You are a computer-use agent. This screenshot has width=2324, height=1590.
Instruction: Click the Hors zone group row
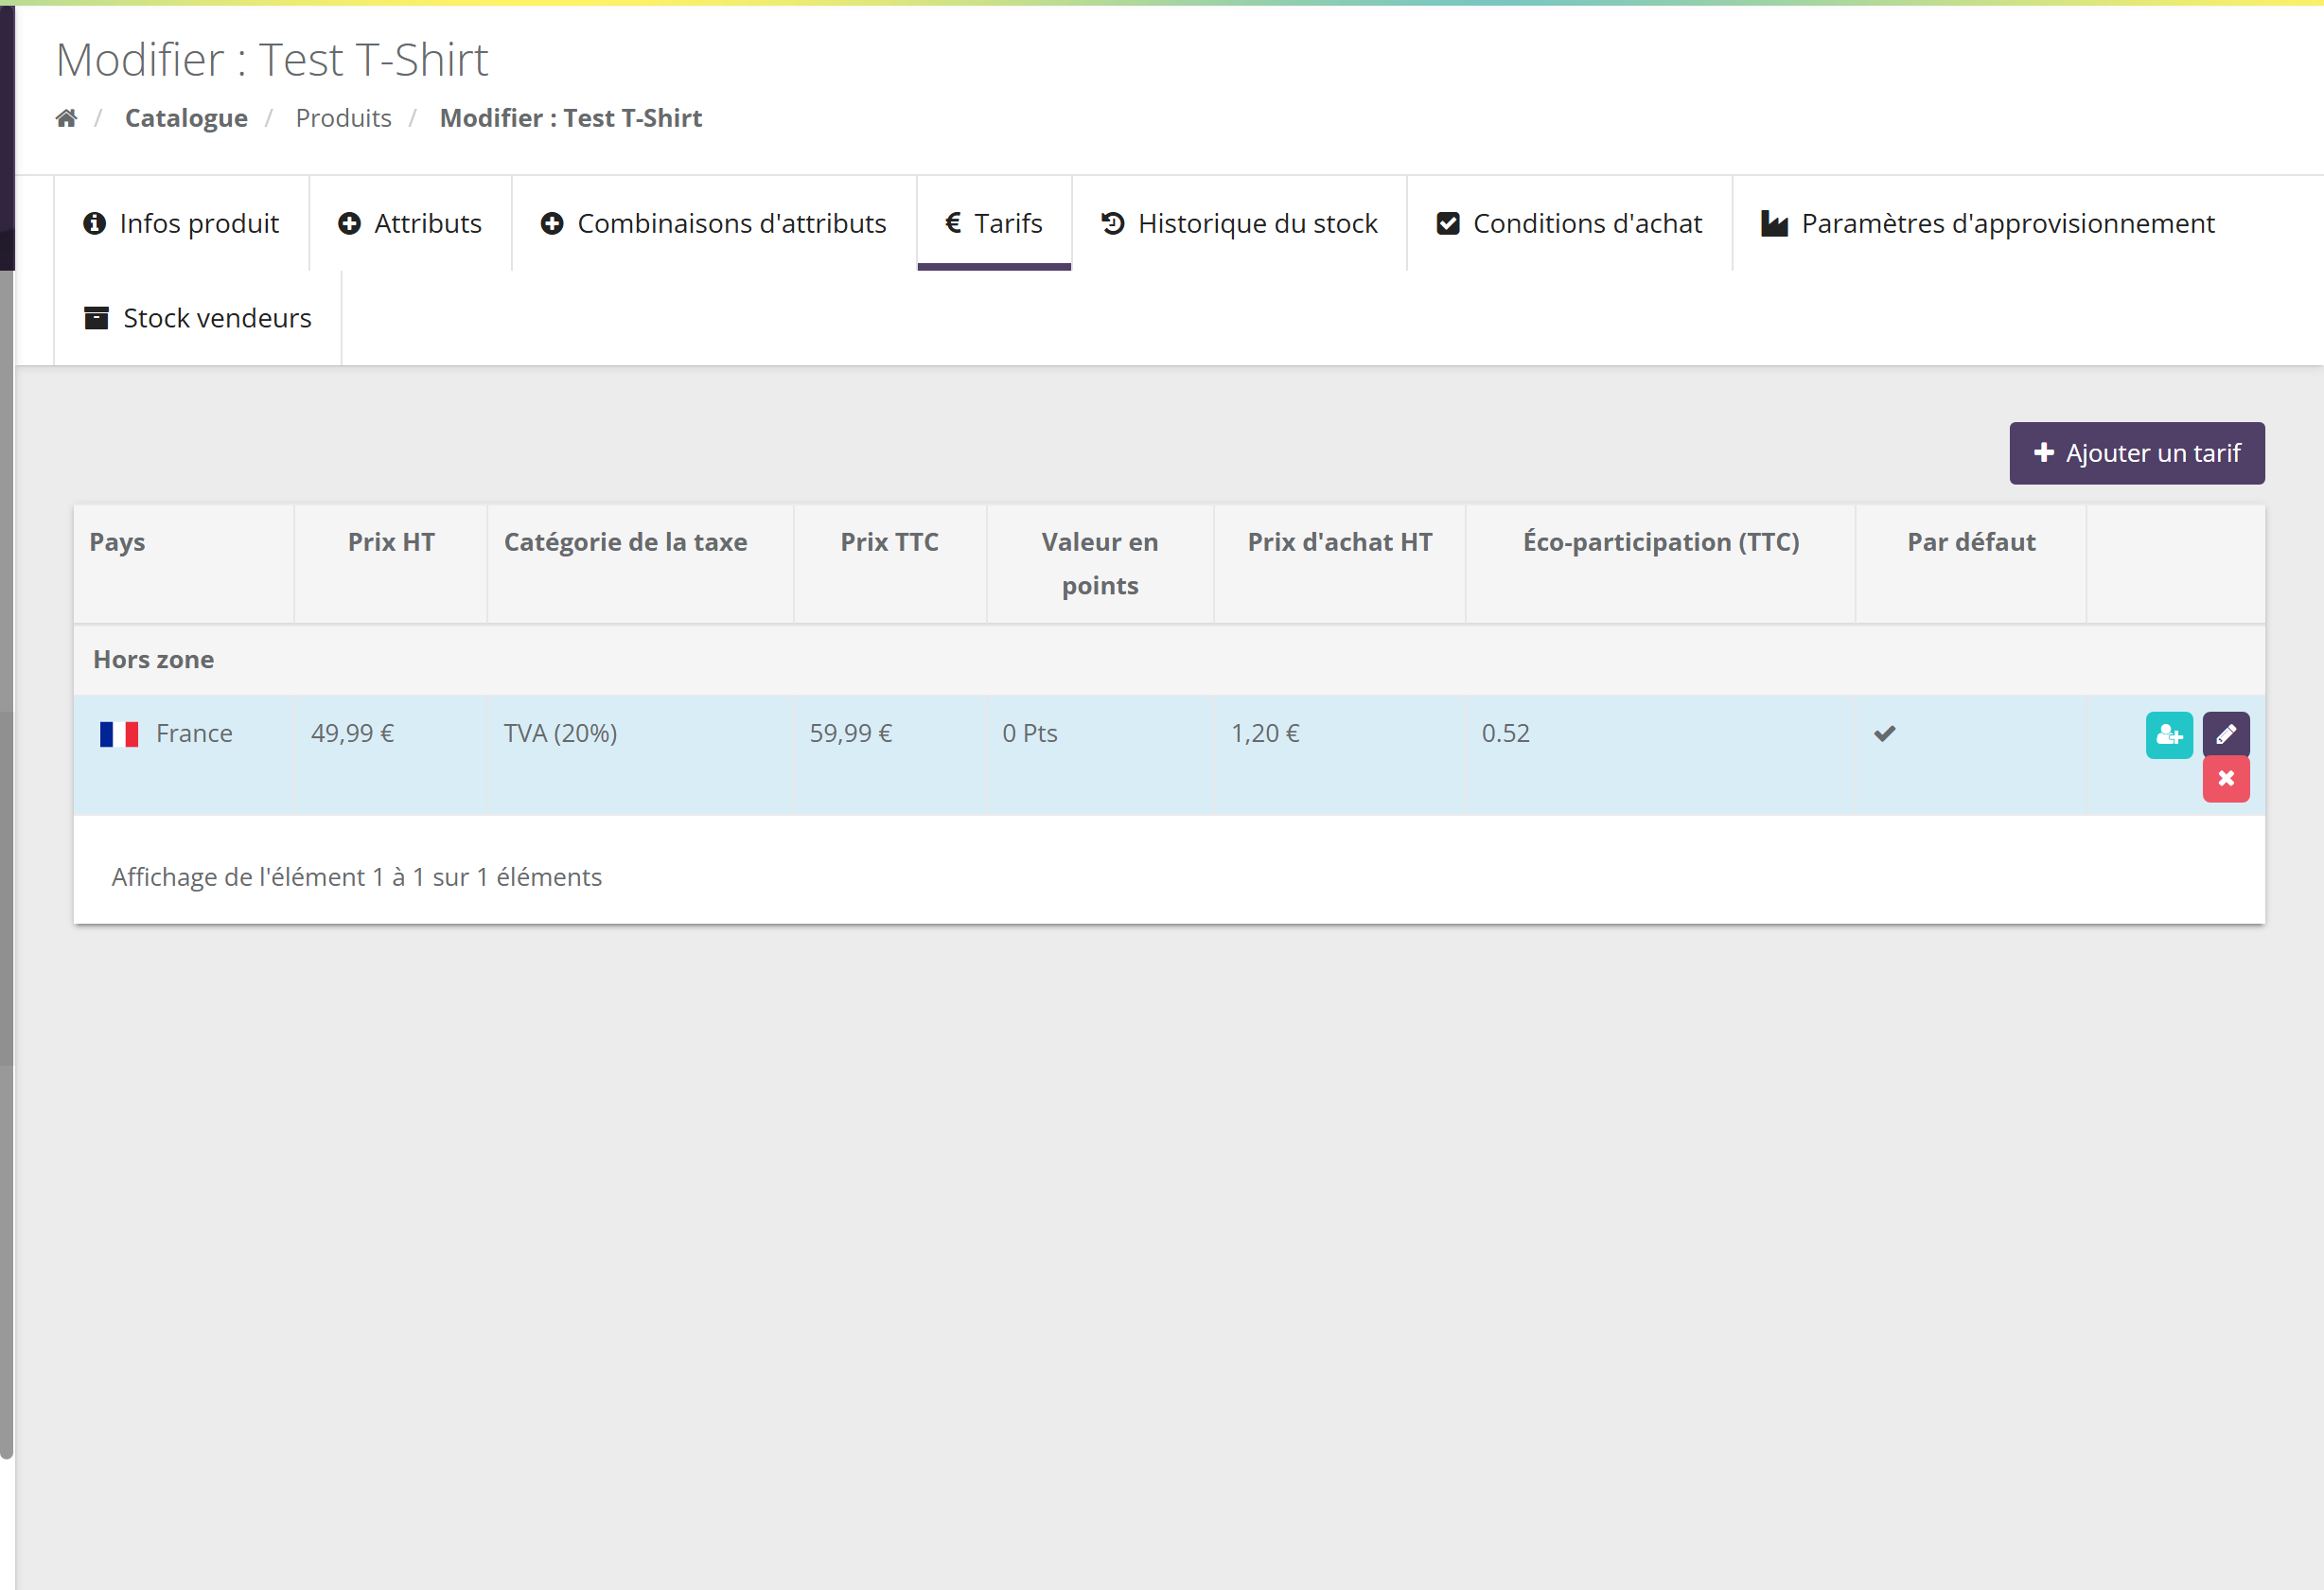coord(1169,660)
